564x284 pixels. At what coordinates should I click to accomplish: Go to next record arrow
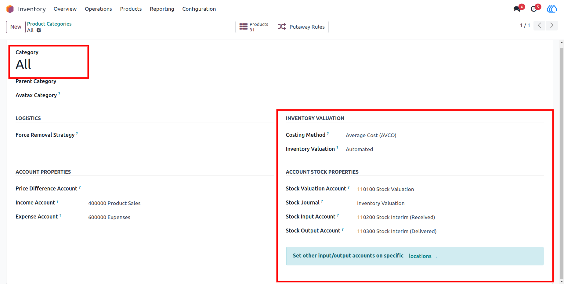552,26
